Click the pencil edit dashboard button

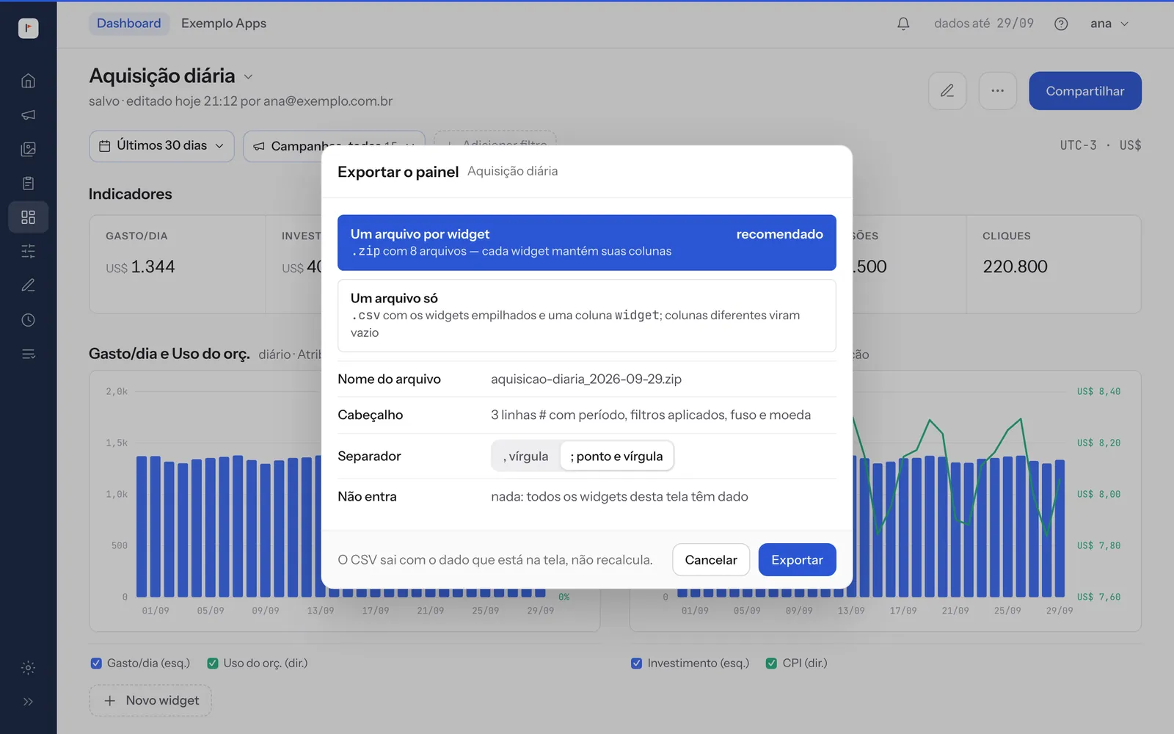point(947,91)
